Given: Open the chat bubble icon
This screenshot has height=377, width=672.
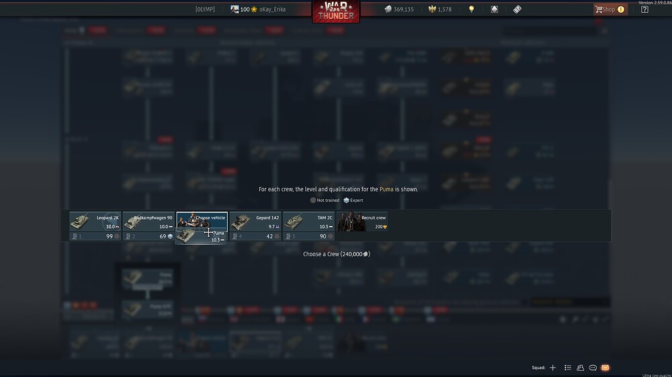Looking at the screenshot, I should click(593, 368).
